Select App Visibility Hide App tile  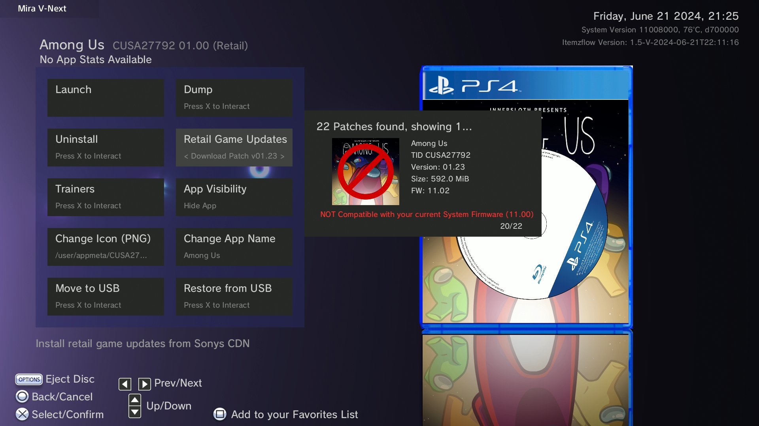click(234, 197)
